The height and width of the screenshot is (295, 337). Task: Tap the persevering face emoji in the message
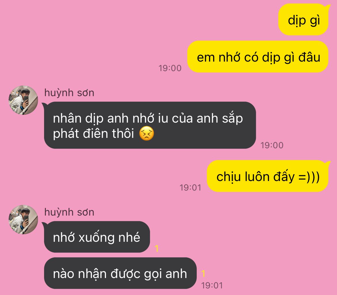click(147, 134)
